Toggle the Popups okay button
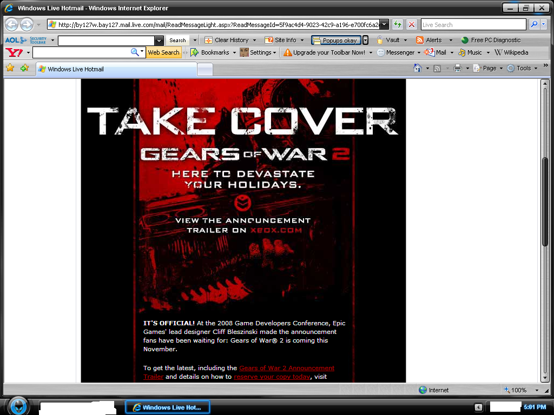554x415 pixels. [x=336, y=40]
